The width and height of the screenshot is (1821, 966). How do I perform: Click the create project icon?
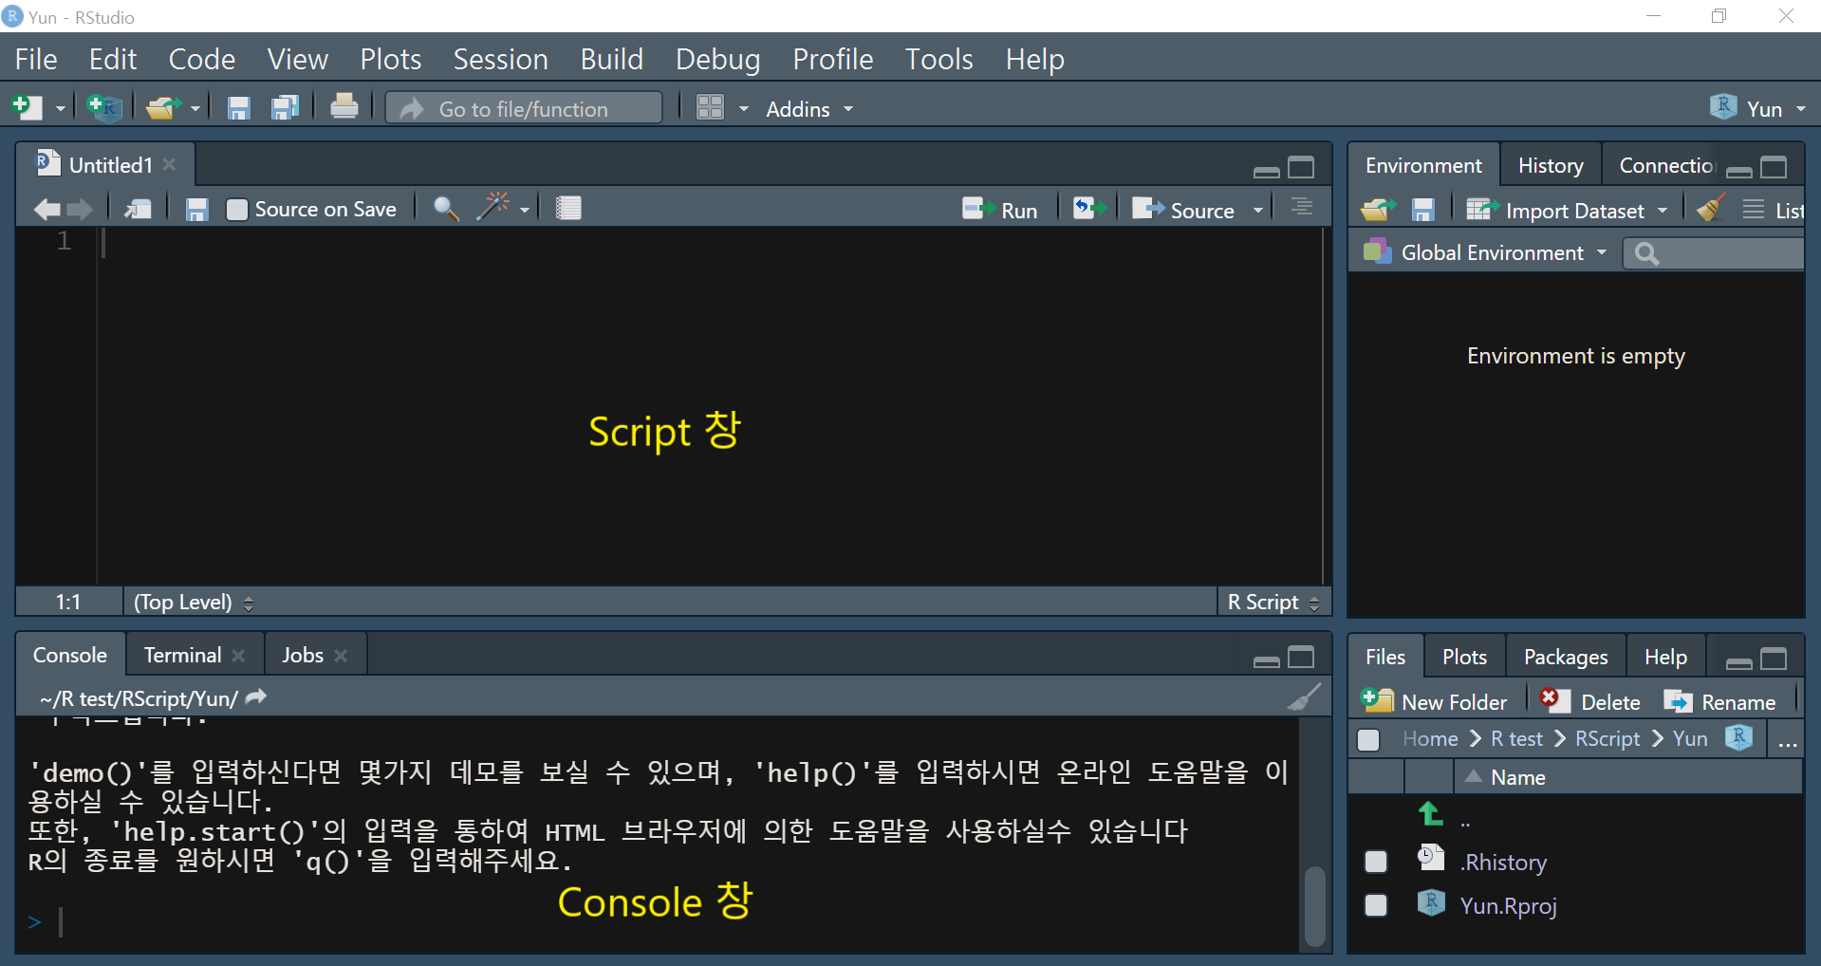pyautogui.click(x=103, y=108)
